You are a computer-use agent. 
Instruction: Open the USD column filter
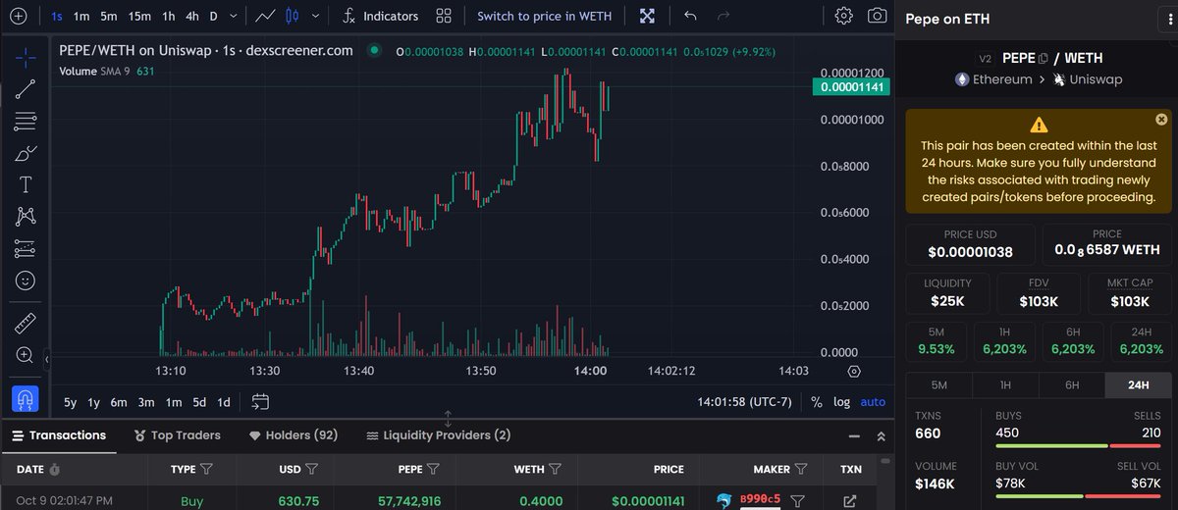[312, 470]
